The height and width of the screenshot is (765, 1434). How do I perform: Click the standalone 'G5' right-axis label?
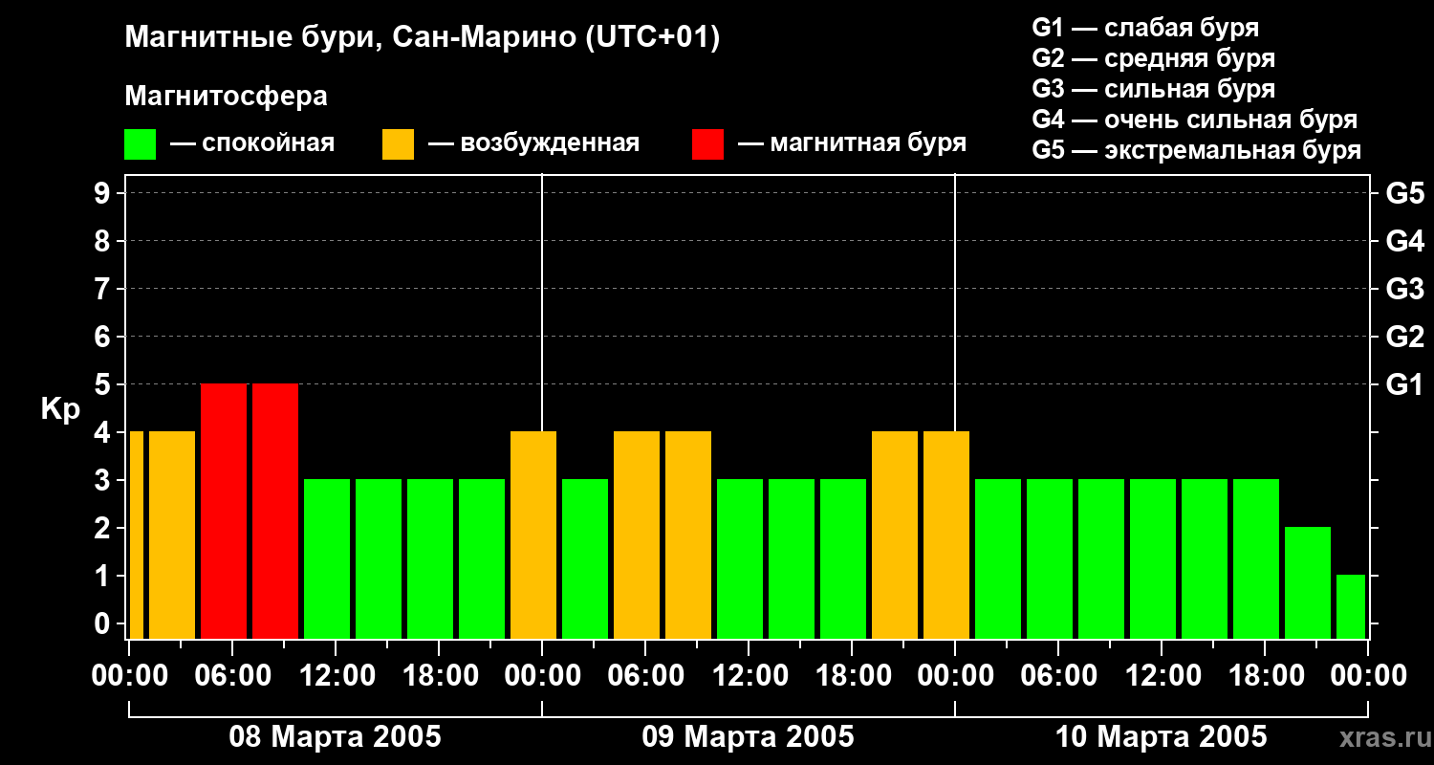(x=1405, y=193)
